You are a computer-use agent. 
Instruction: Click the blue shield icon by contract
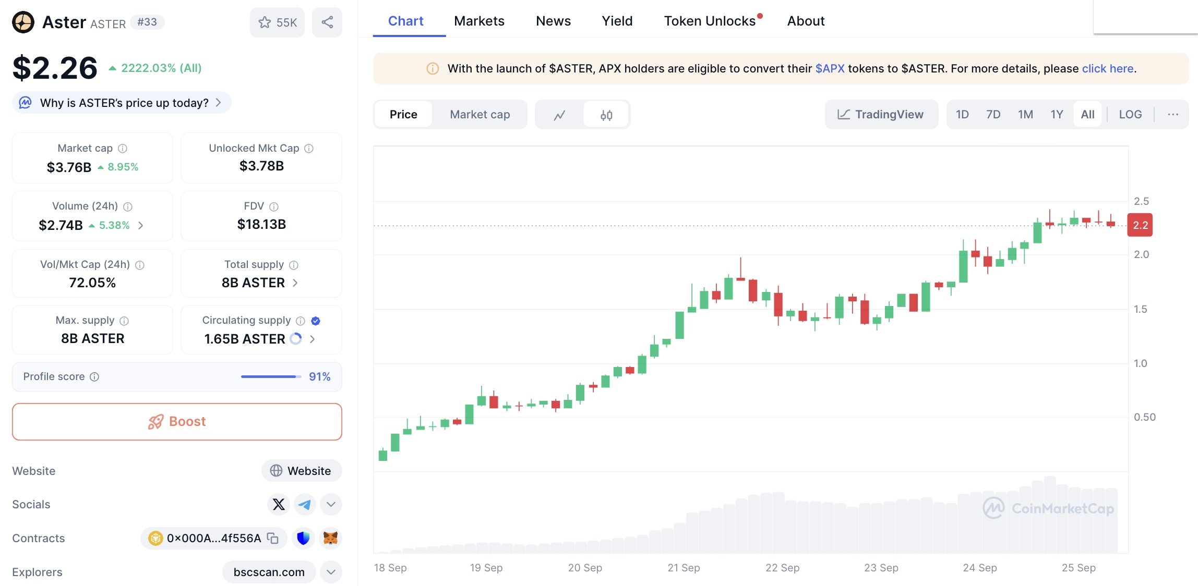(x=303, y=538)
